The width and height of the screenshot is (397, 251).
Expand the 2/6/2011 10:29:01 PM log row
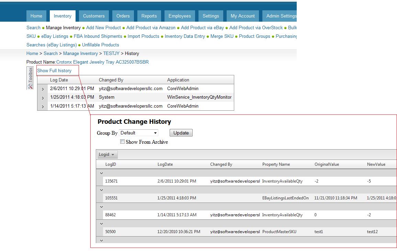[x=43, y=89]
